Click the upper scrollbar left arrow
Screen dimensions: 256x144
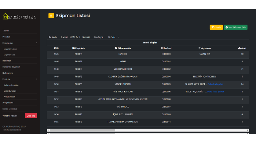(x=48, y=130)
